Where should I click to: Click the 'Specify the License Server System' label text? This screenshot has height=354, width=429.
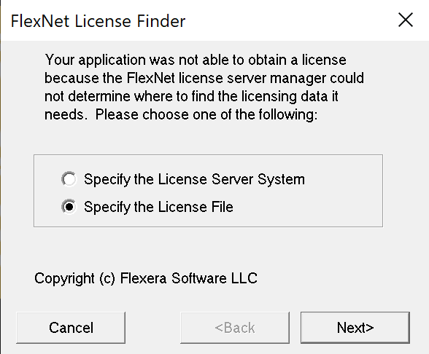tap(194, 180)
